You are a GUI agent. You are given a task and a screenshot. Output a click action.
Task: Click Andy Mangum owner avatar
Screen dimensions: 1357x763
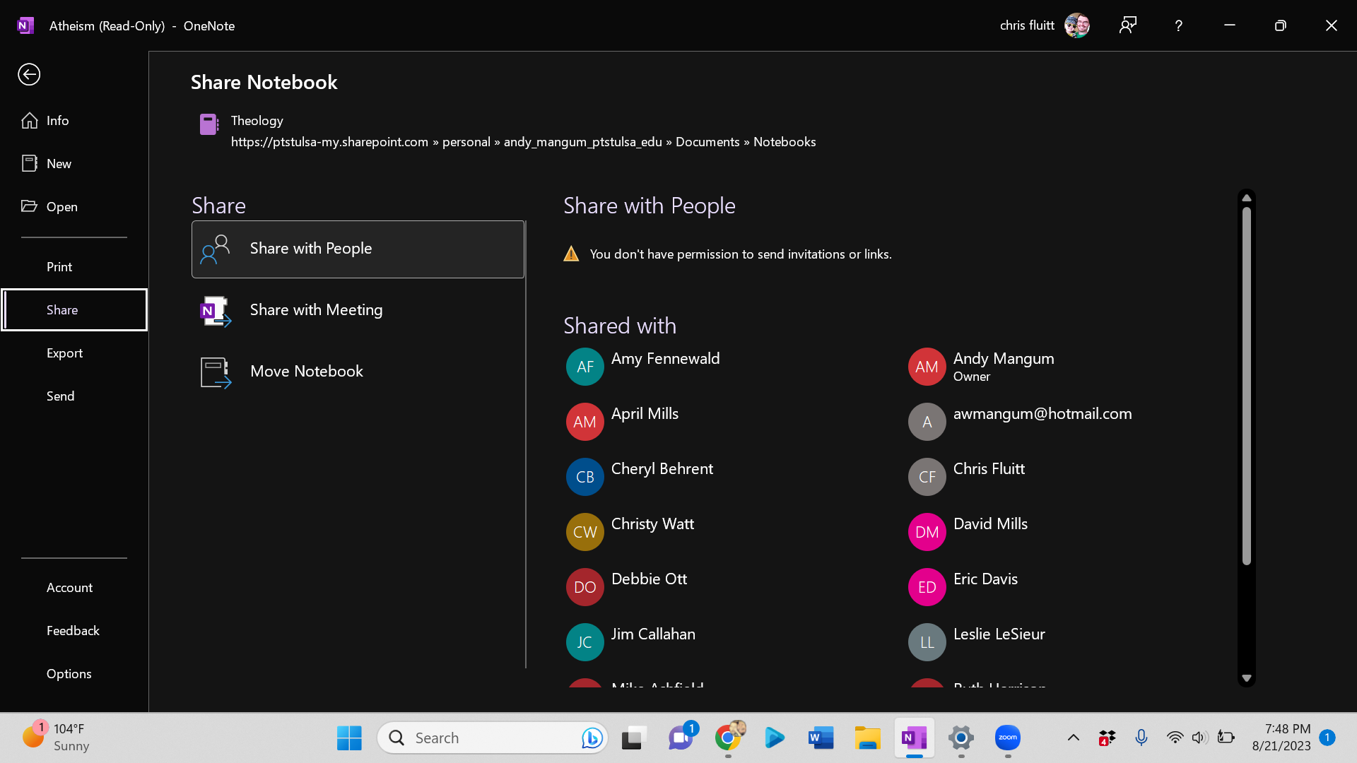pos(927,367)
